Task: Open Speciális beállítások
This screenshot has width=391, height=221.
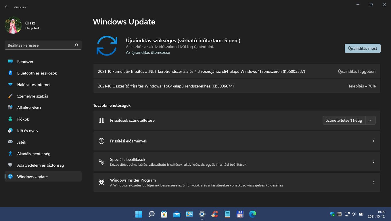Action: pos(237,162)
